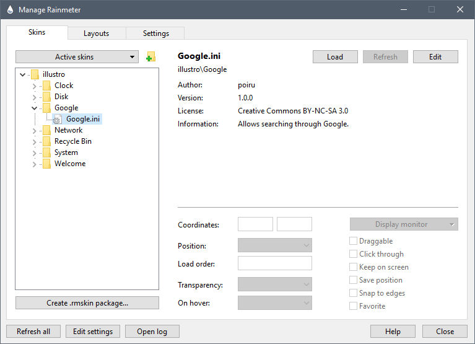Collapse the Google folder chevron
The image size is (475, 344).
(x=34, y=108)
